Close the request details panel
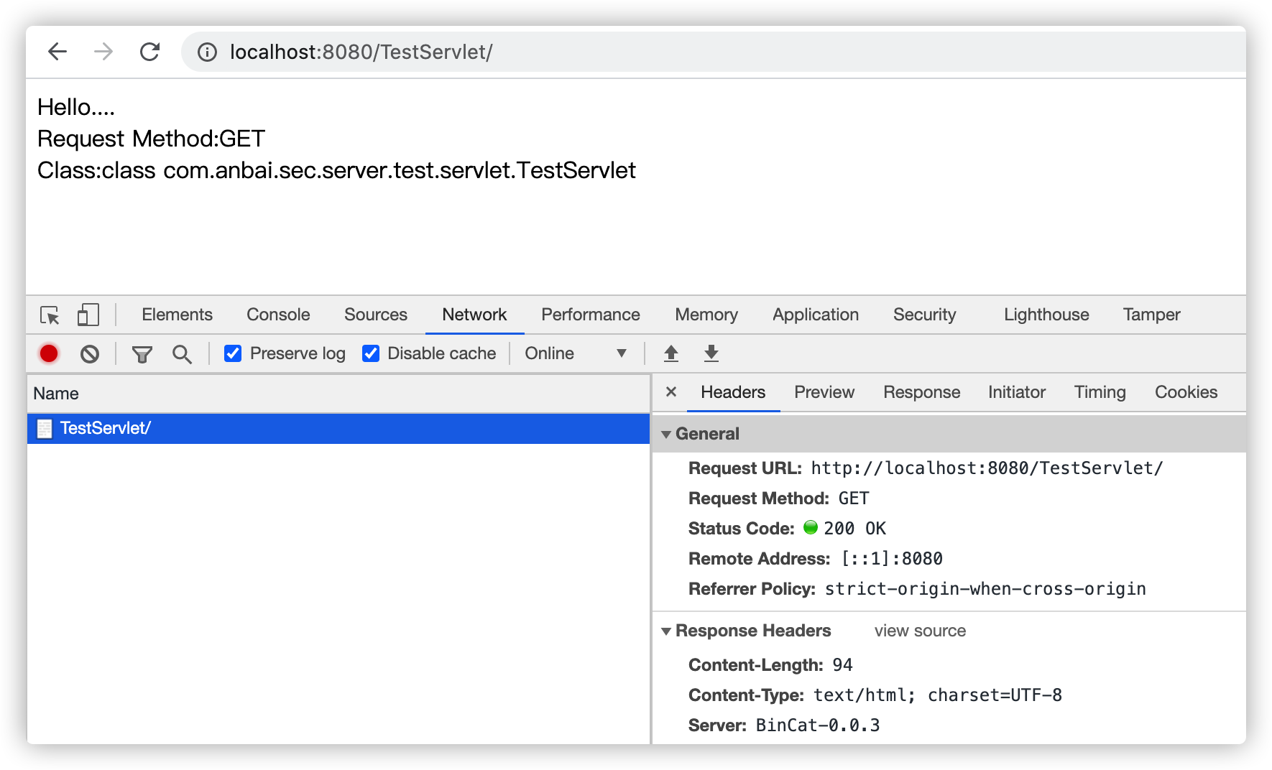The height and width of the screenshot is (770, 1272). point(671,392)
